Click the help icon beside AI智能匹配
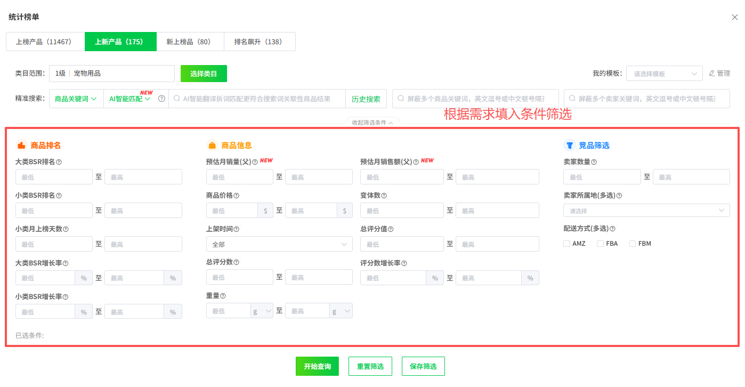 [161, 99]
